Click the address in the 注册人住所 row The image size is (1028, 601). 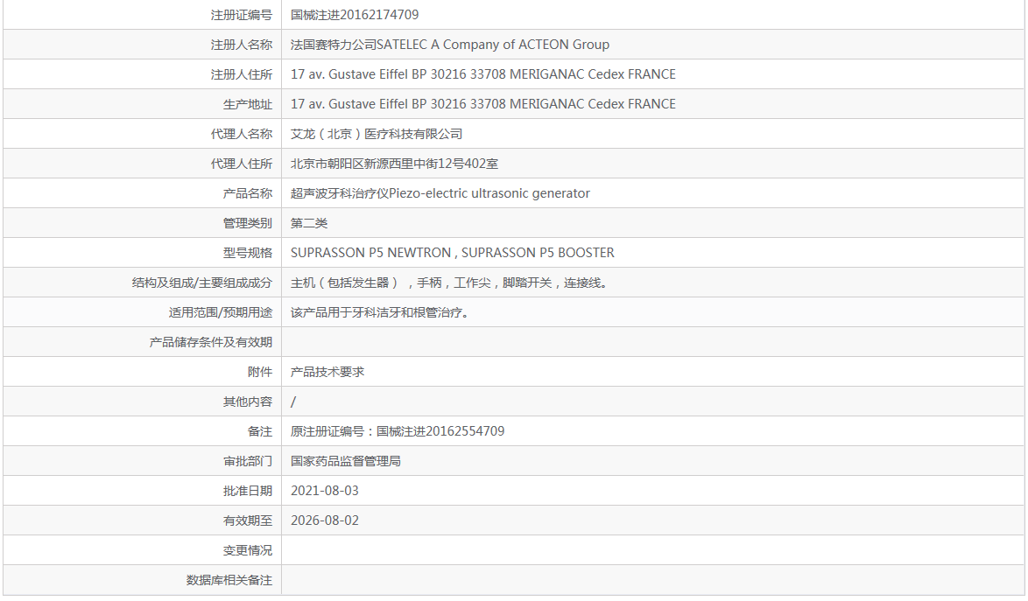(483, 74)
